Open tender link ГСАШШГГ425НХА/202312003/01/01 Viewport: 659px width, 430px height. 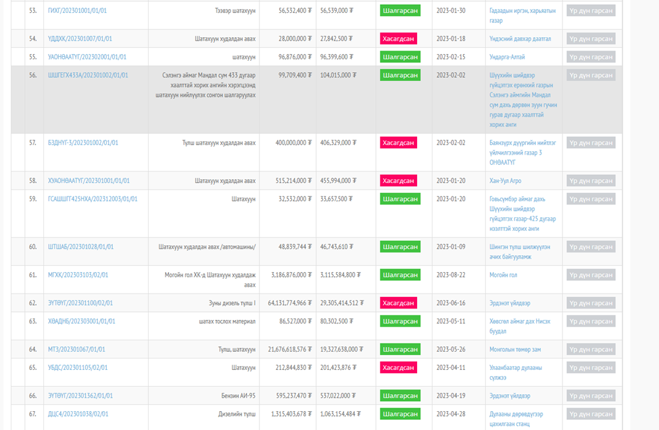[x=93, y=199]
